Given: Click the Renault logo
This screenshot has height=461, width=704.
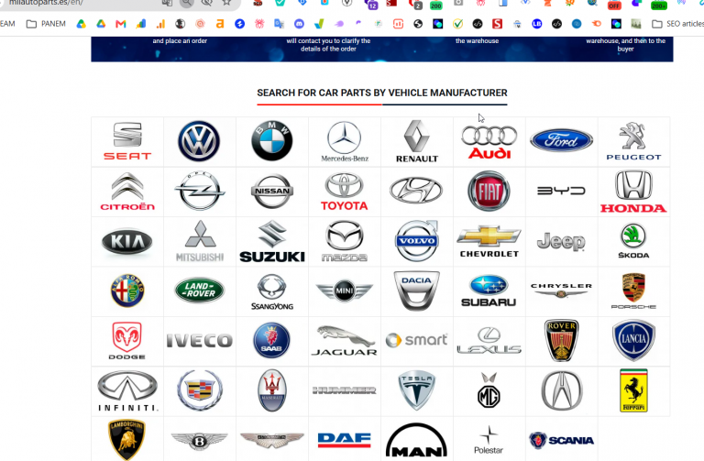Looking at the screenshot, I should pos(417,141).
